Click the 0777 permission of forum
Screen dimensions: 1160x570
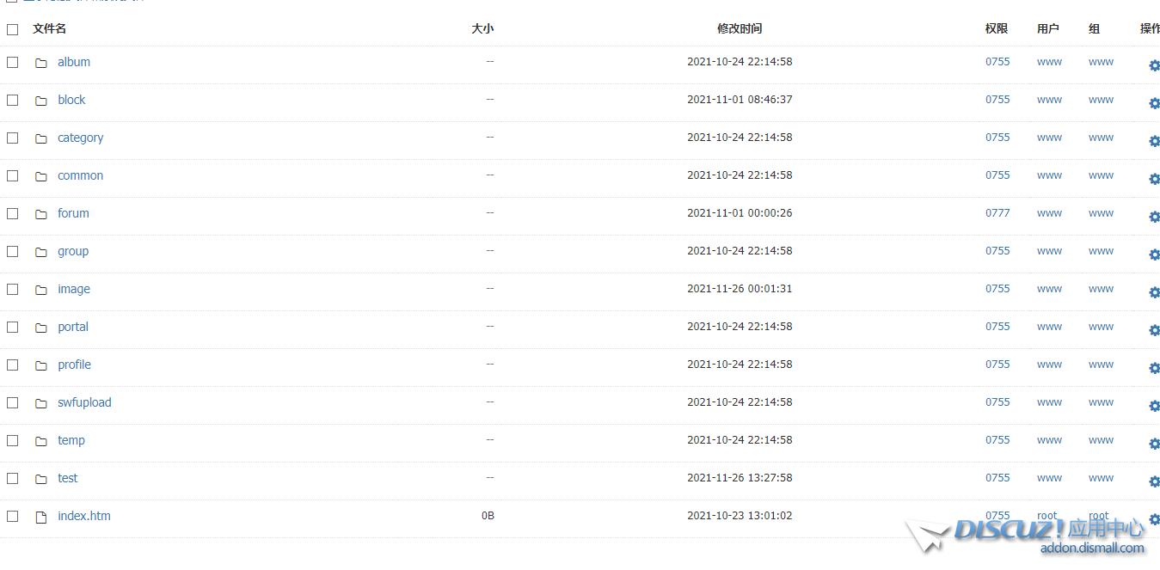click(997, 213)
